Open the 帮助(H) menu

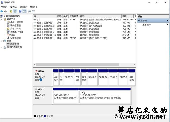tap(33, 7)
